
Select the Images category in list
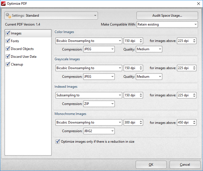coord(16,33)
